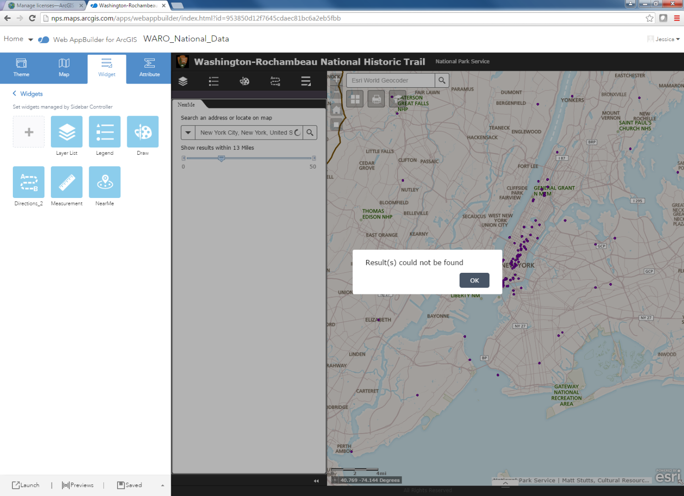Screen dimensions: 684x496
Task: Expand the attribute table arrow at map bottom
Action: pyautogui.click(x=505, y=483)
